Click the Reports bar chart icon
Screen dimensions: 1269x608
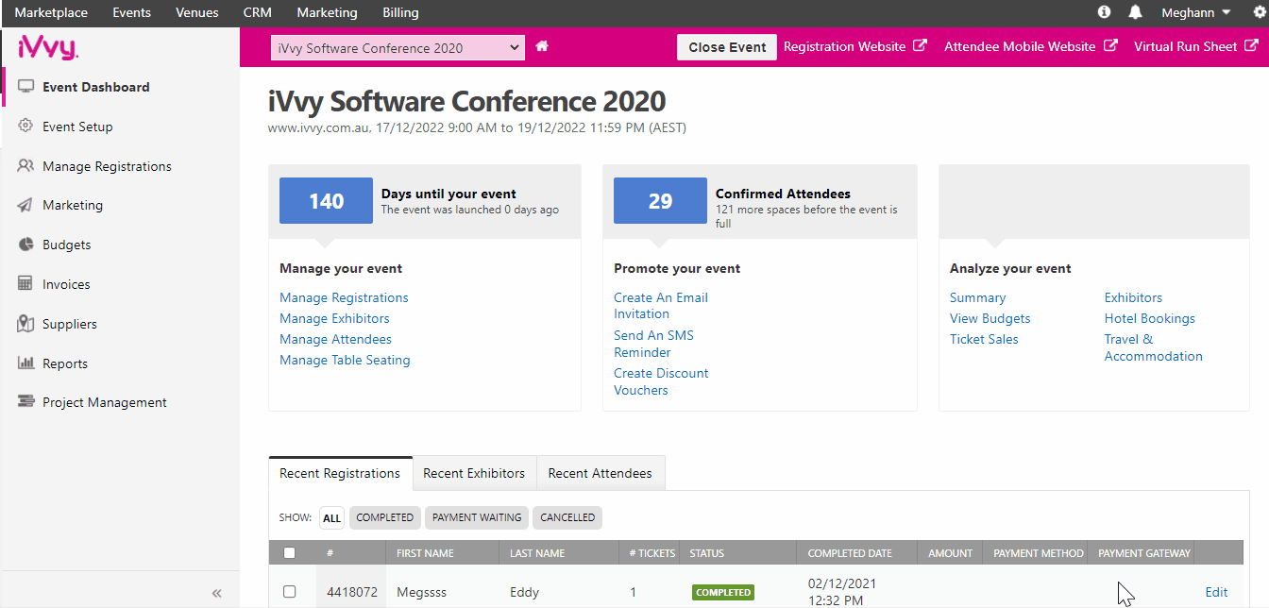(25, 363)
